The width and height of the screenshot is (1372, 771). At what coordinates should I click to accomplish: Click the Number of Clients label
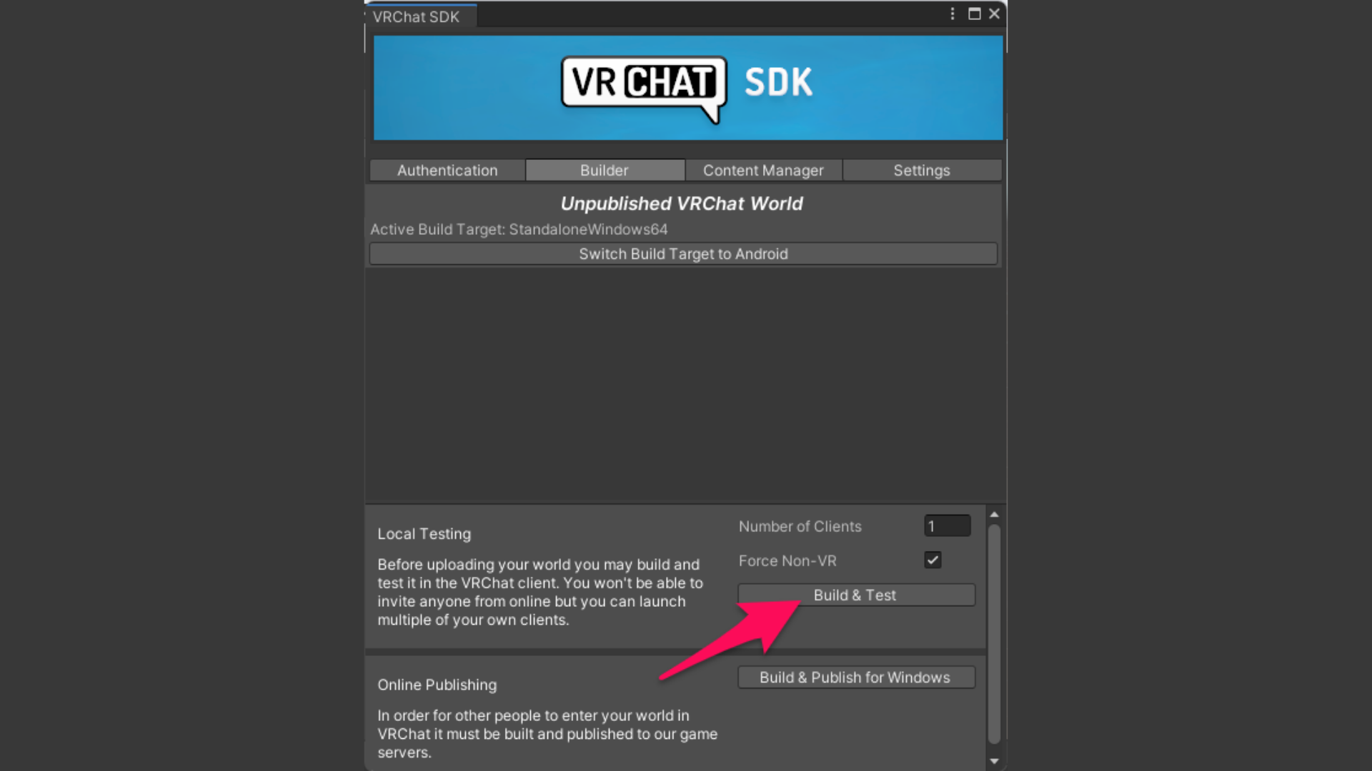pyautogui.click(x=800, y=527)
